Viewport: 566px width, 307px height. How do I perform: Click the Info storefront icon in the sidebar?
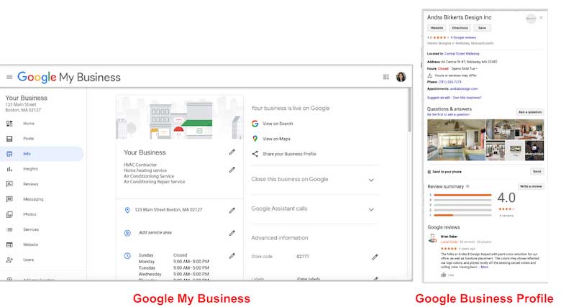9,154
